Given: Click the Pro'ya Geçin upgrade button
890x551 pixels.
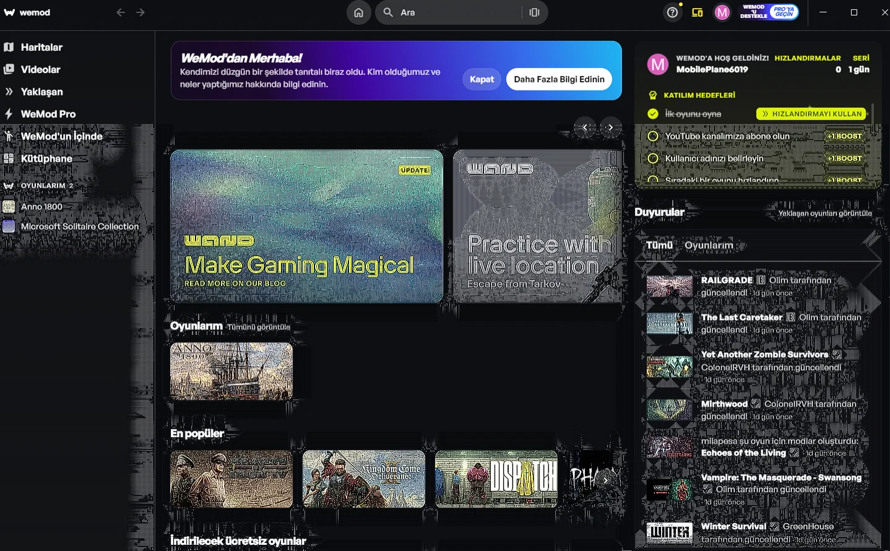Looking at the screenshot, I should 784,12.
